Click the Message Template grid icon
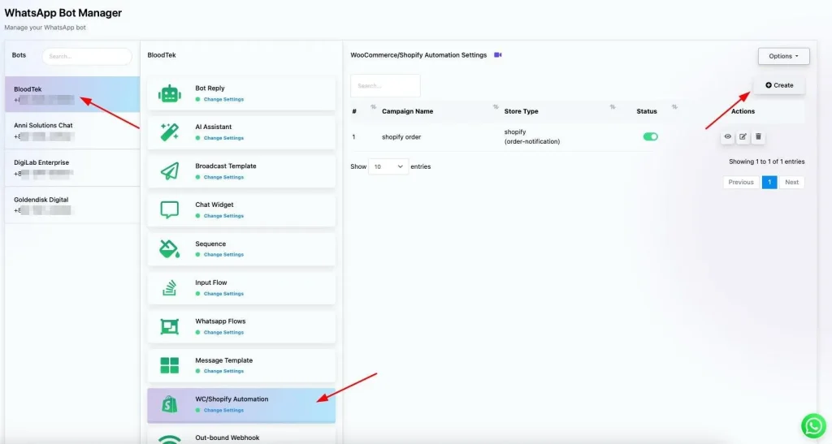 (x=169, y=365)
